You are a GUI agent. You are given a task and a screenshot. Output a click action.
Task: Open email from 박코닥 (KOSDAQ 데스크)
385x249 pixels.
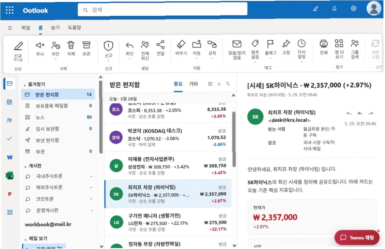tap(168, 137)
